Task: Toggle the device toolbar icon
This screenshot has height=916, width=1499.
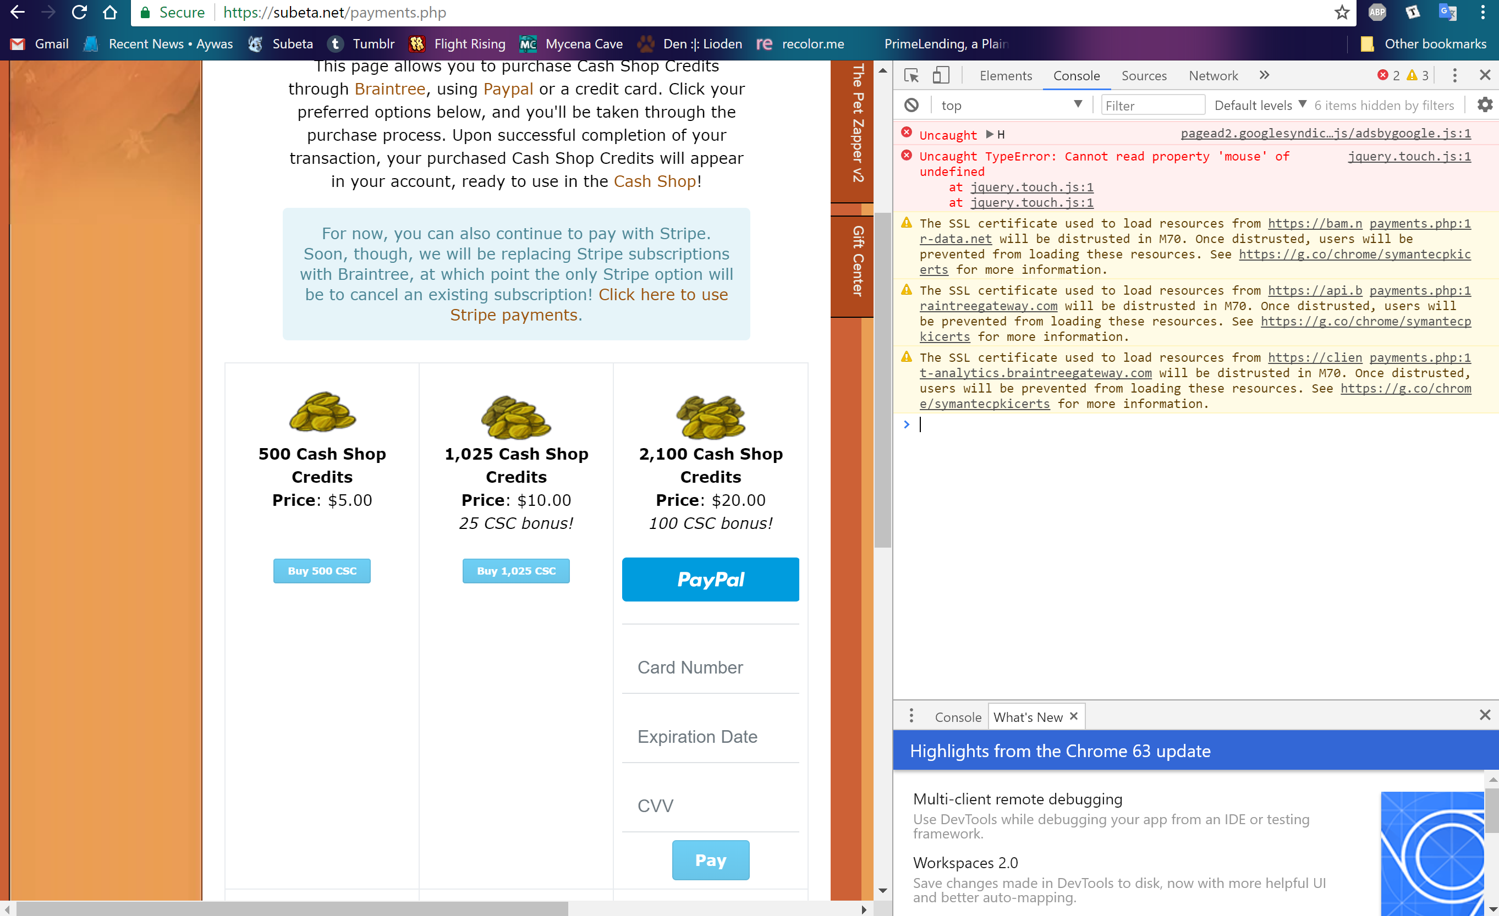Action: coord(941,75)
